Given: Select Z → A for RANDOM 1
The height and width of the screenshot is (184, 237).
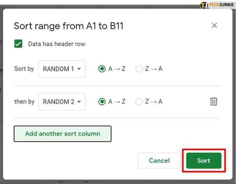Looking at the screenshot, I should (x=139, y=69).
